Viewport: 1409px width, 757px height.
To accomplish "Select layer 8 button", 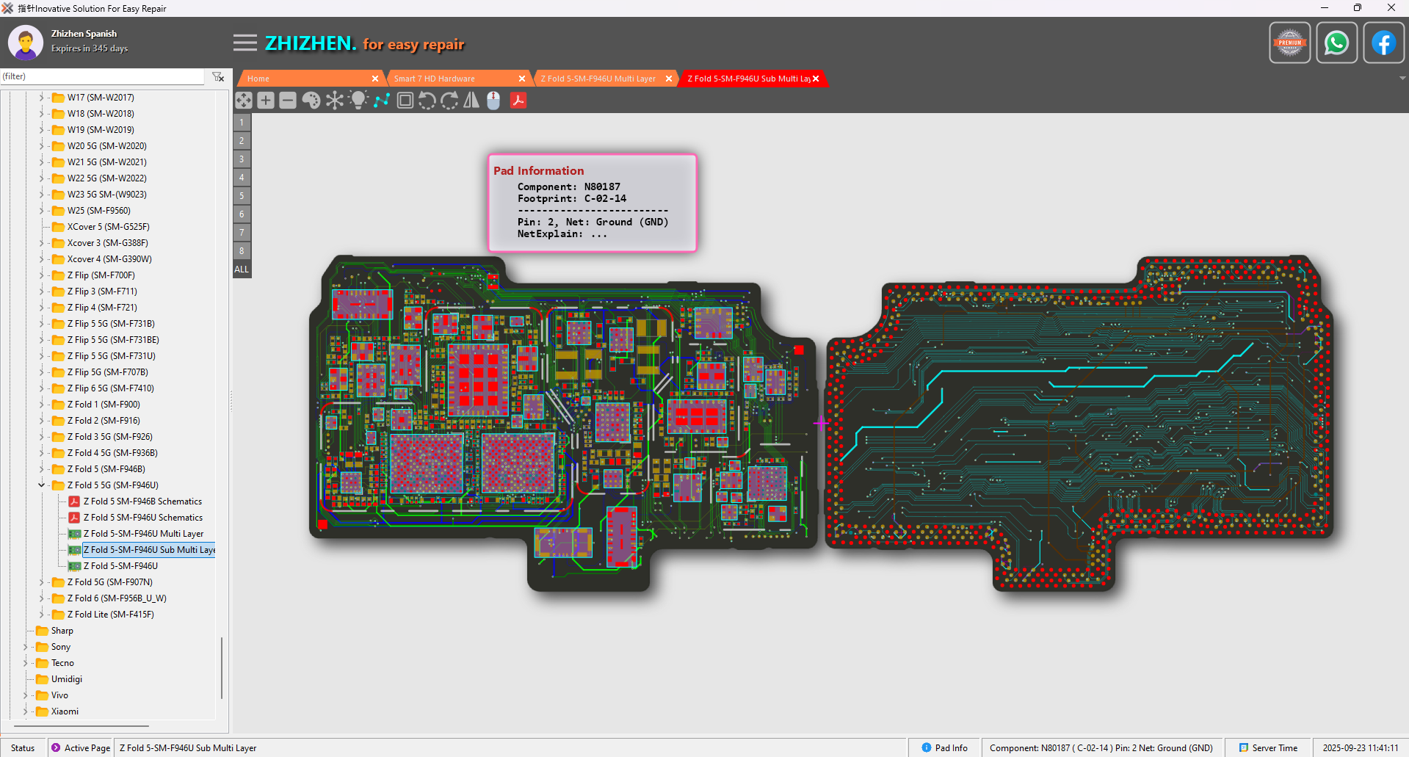I will point(242,251).
